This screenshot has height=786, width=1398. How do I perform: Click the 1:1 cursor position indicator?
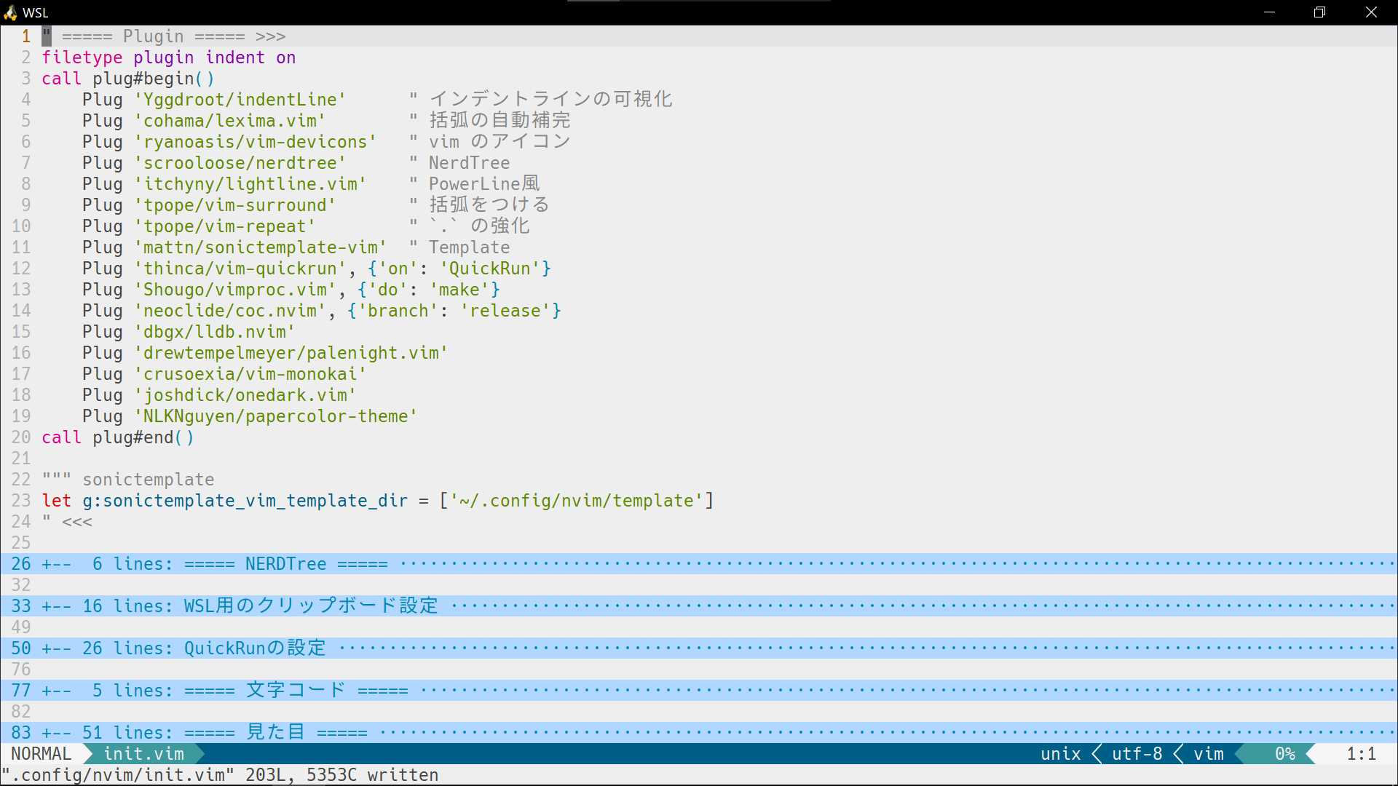click(1360, 754)
